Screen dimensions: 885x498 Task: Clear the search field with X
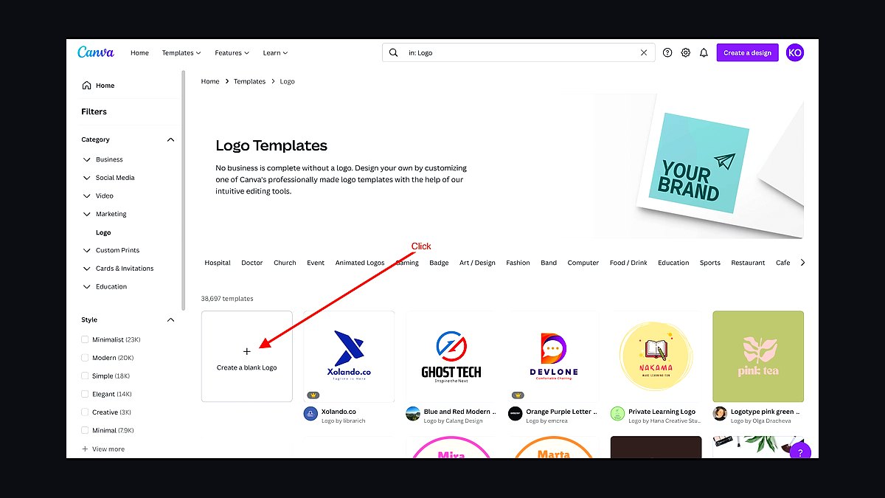[x=644, y=52]
